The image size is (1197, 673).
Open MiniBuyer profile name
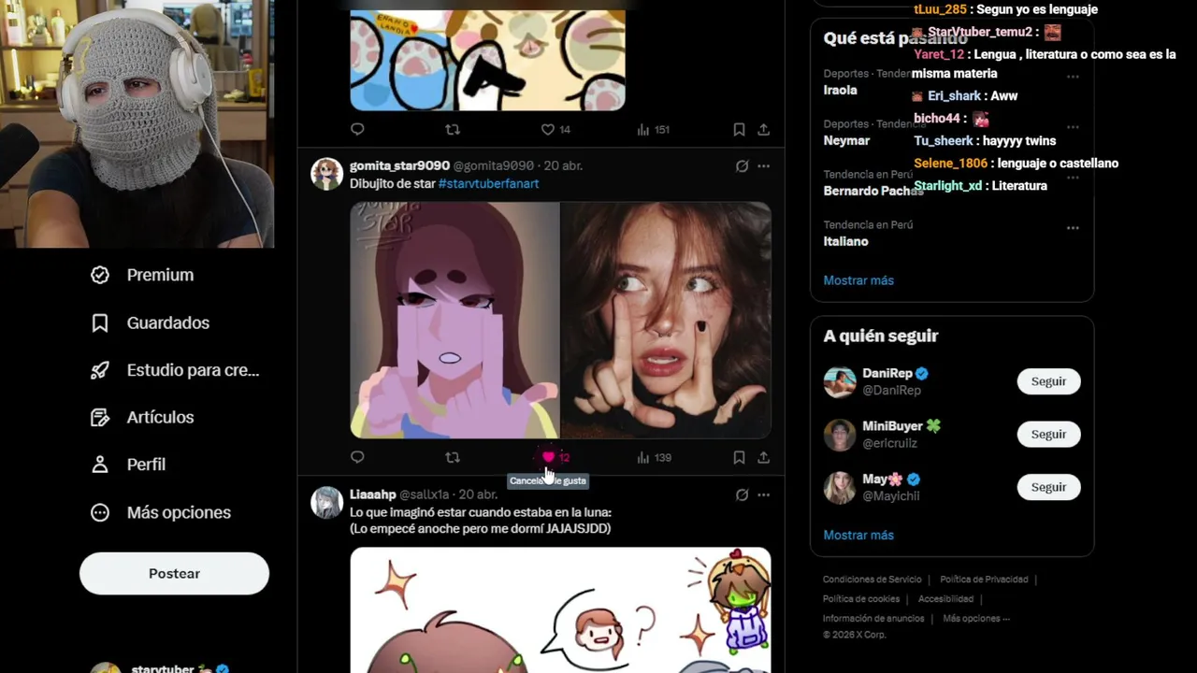(892, 426)
